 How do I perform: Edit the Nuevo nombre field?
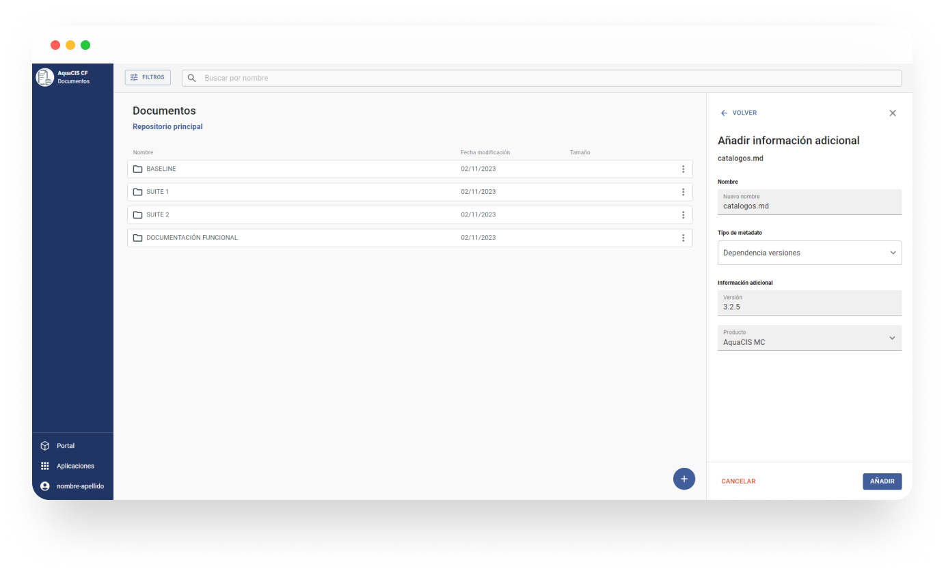click(809, 202)
